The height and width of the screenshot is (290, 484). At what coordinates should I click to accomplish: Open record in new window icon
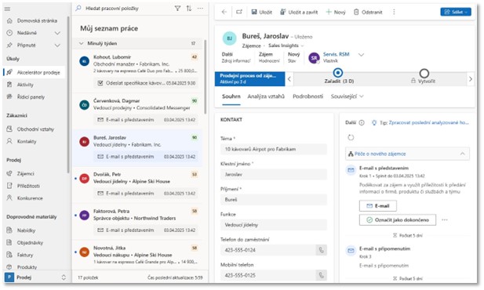tap(239, 12)
